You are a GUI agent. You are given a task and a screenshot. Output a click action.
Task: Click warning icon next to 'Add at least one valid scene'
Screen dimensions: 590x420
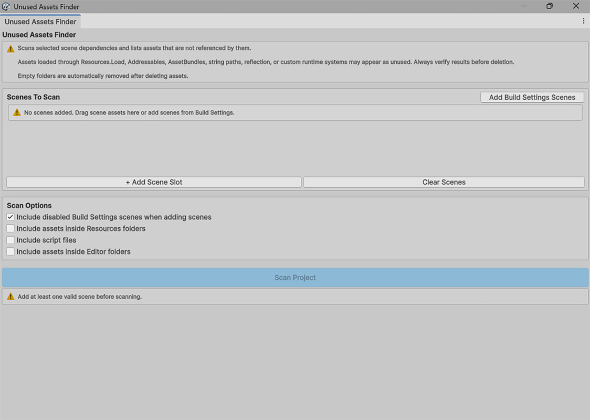[x=10, y=297]
